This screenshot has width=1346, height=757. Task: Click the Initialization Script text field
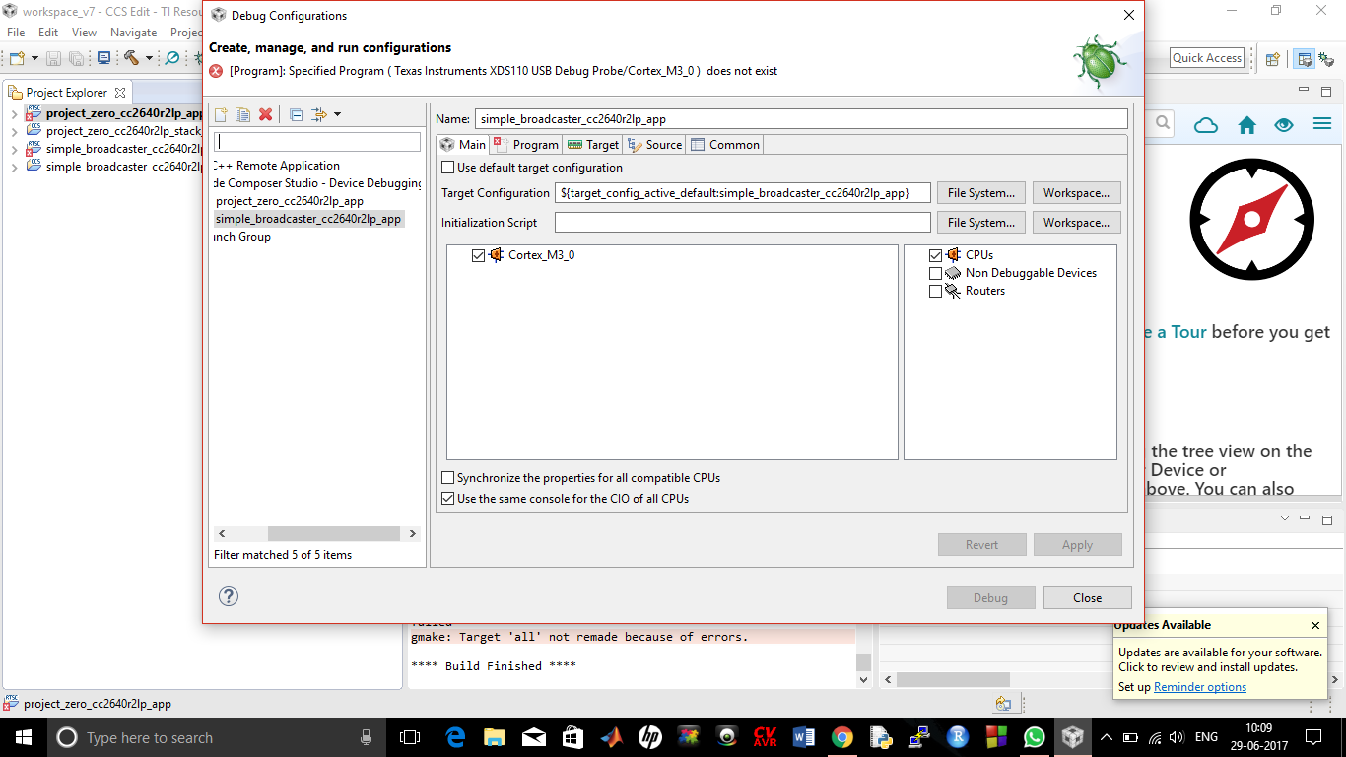tap(743, 223)
